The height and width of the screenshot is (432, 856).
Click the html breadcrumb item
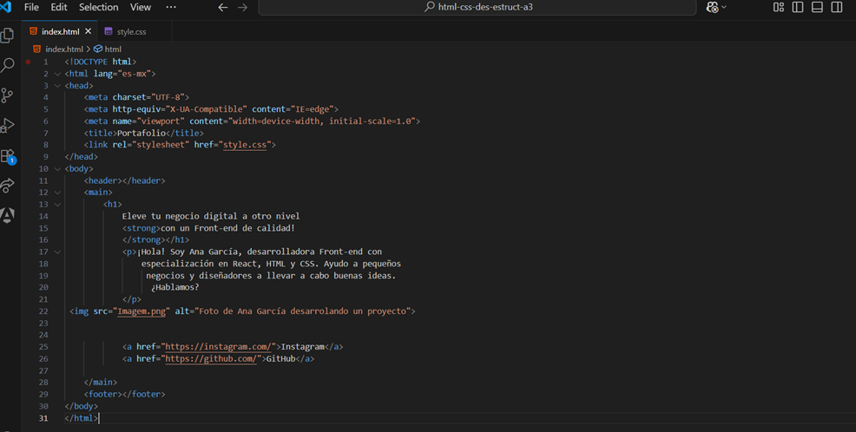point(113,49)
